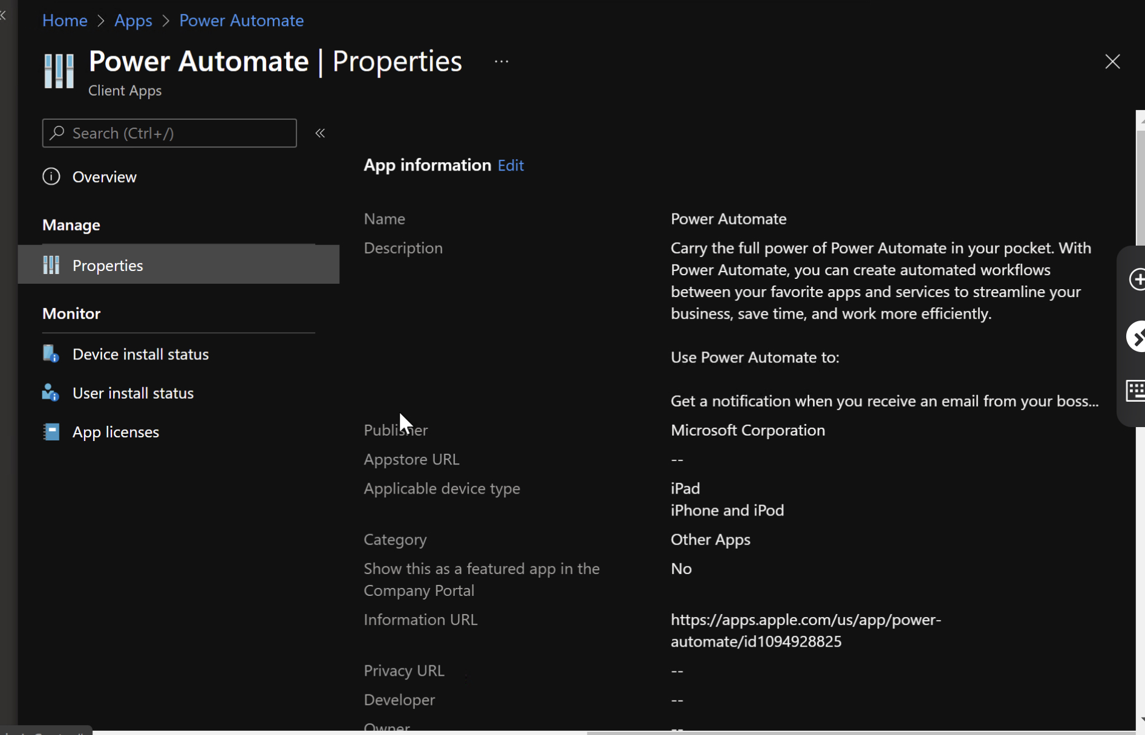Click the search magnifier icon

tap(56, 132)
